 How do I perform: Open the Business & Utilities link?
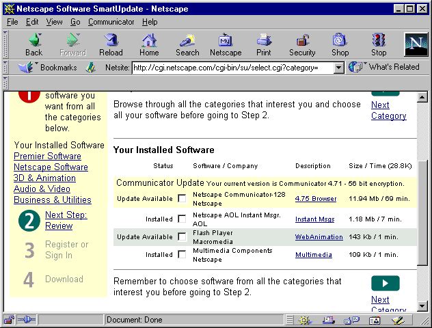(53, 200)
